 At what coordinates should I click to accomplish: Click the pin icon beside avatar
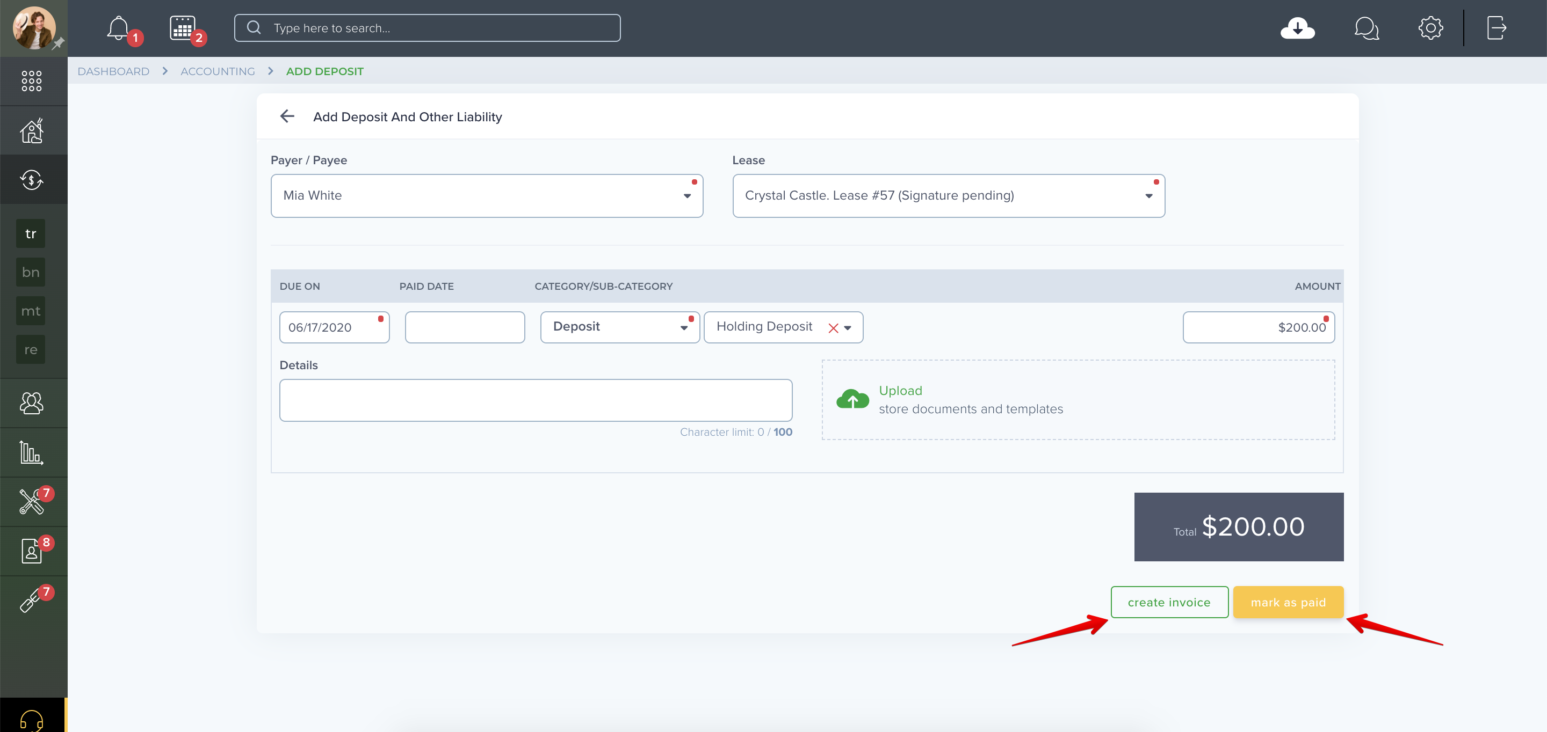[x=58, y=44]
